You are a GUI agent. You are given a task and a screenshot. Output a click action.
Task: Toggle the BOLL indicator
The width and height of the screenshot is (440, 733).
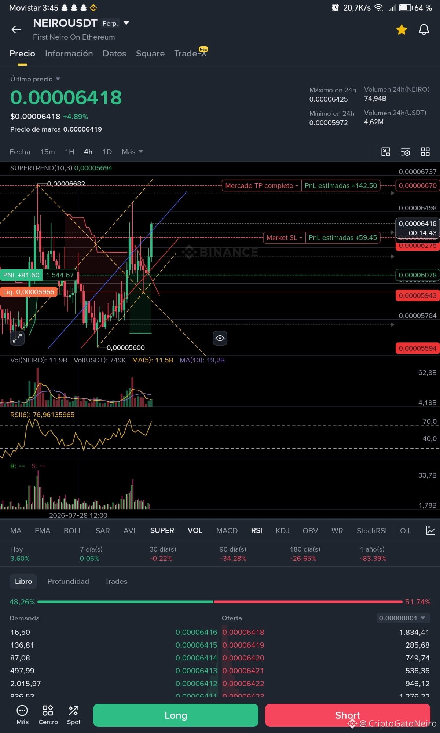coord(73,531)
